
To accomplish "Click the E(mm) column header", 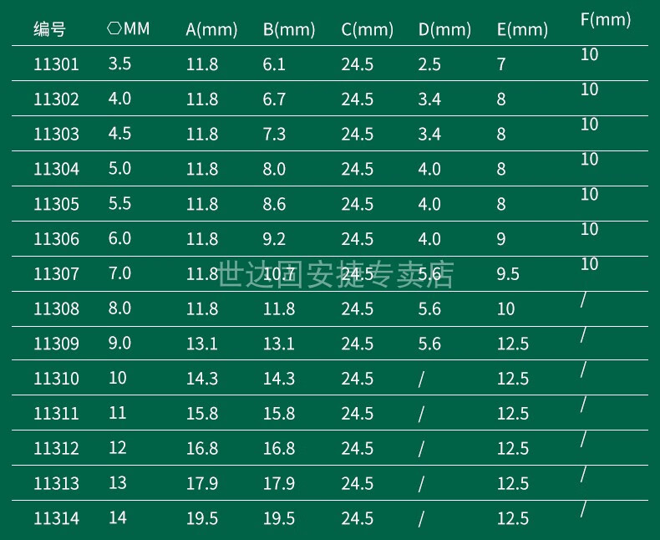I will [x=522, y=29].
